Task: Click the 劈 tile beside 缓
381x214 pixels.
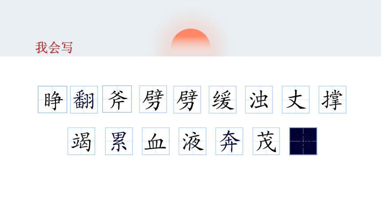Action: pyautogui.click(x=187, y=99)
